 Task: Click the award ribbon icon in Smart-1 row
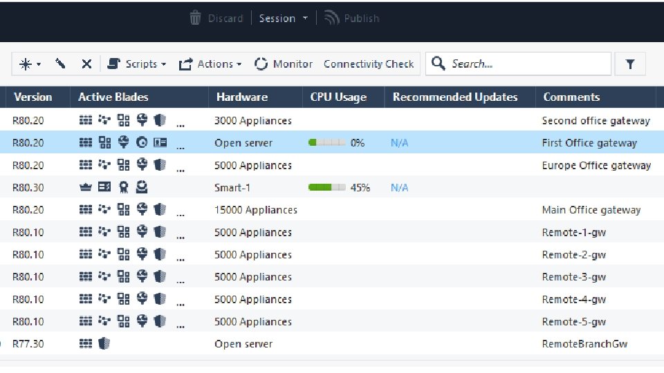[x=123, y=187]
